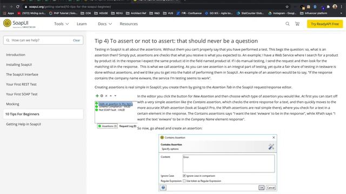Expand the Tools dropdown menu
346x194 pixels.
coord(61,24)
